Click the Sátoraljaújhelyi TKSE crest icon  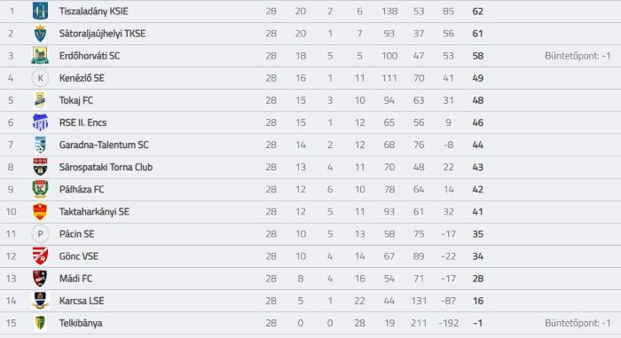pos(40,34)
